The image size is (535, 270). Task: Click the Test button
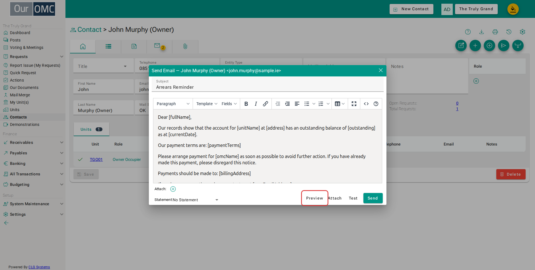pos(353,198)
